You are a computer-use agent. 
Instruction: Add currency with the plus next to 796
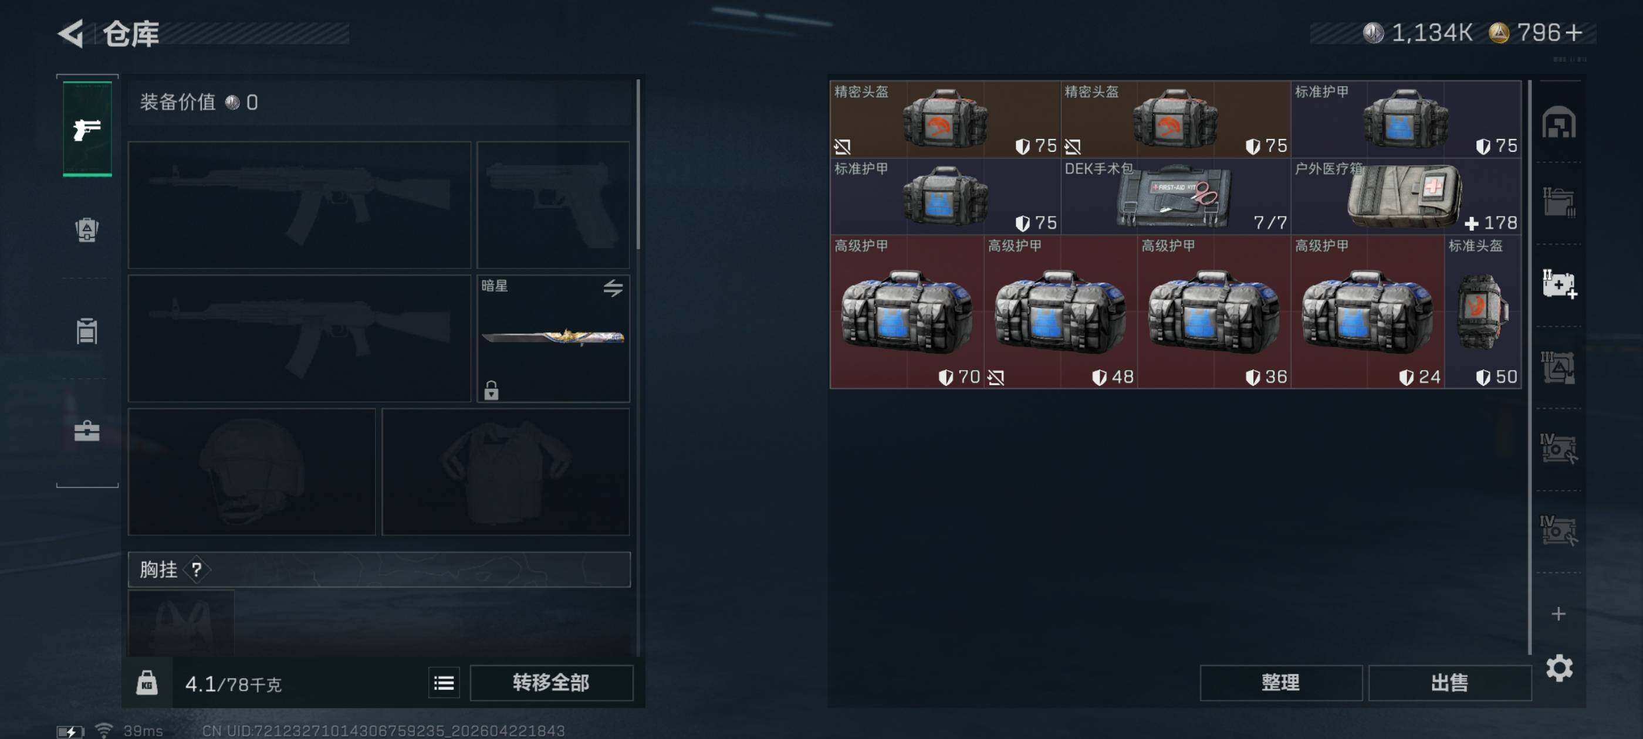pos(1574,32)
